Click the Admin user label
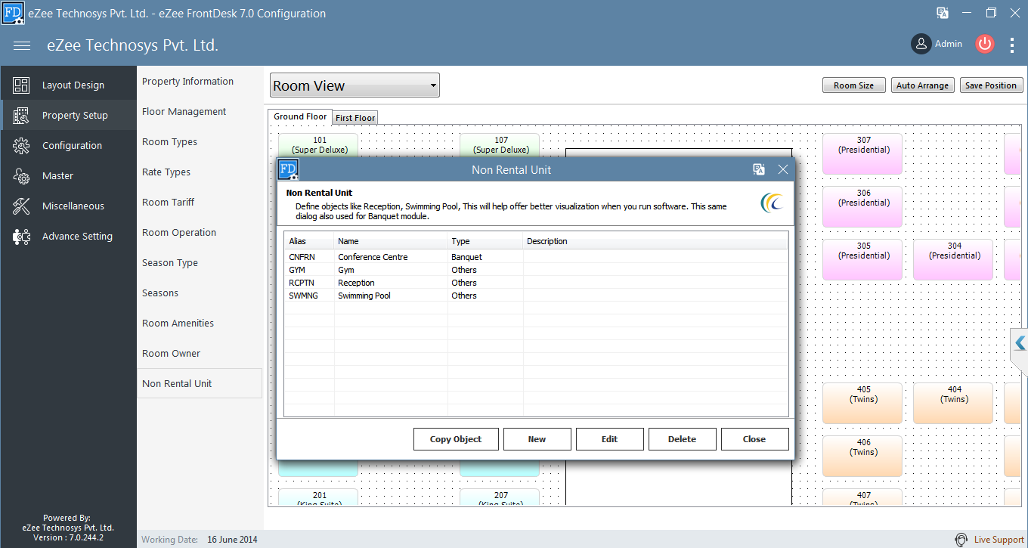This screenshot has height=548, width=1028. tap(949, 44)
